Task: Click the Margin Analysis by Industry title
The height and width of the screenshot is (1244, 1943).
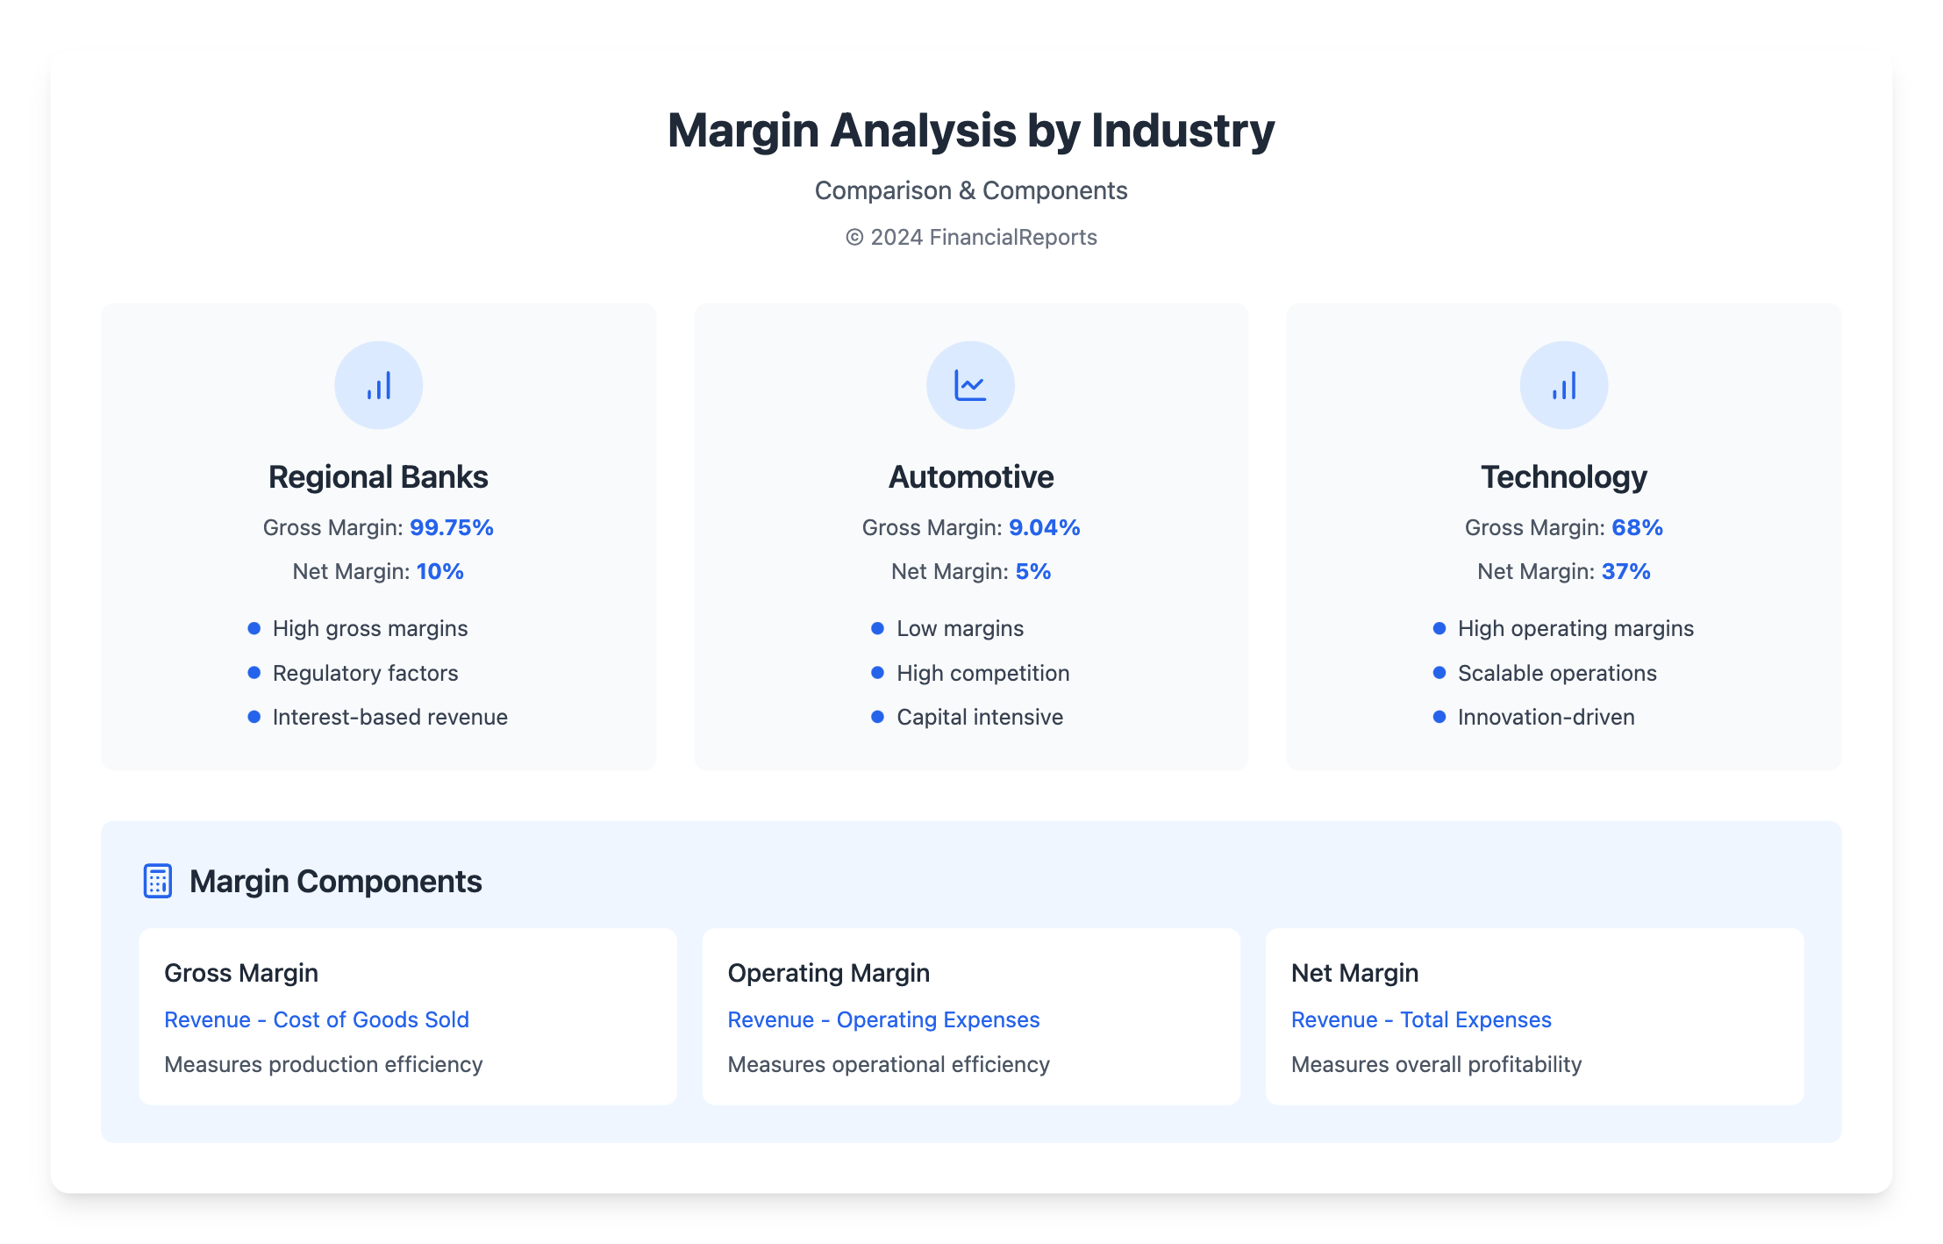Action: [970, 131]
